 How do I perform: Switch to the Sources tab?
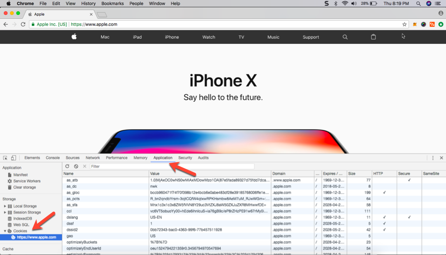click(x=73, y=158)
